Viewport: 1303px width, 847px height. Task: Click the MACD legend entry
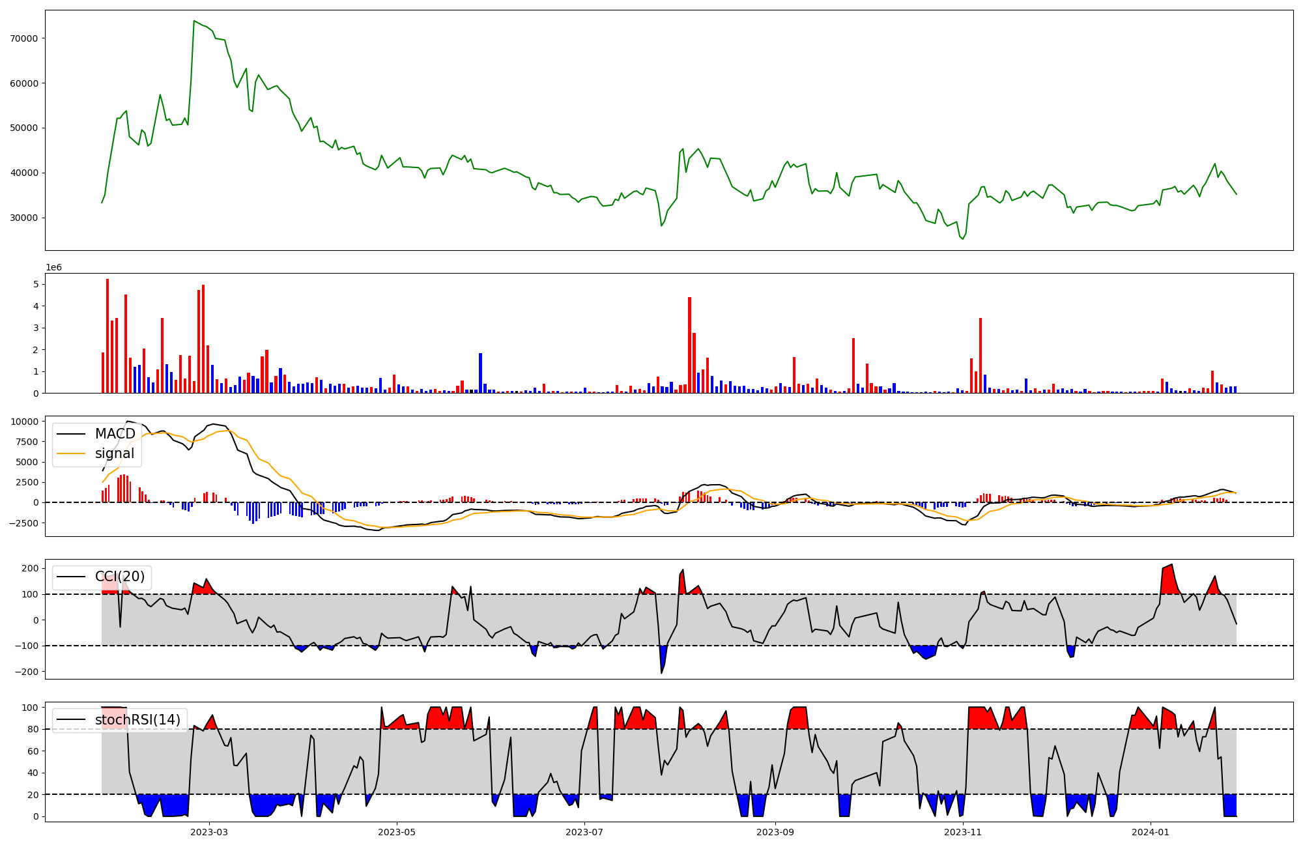coord(115,434)
